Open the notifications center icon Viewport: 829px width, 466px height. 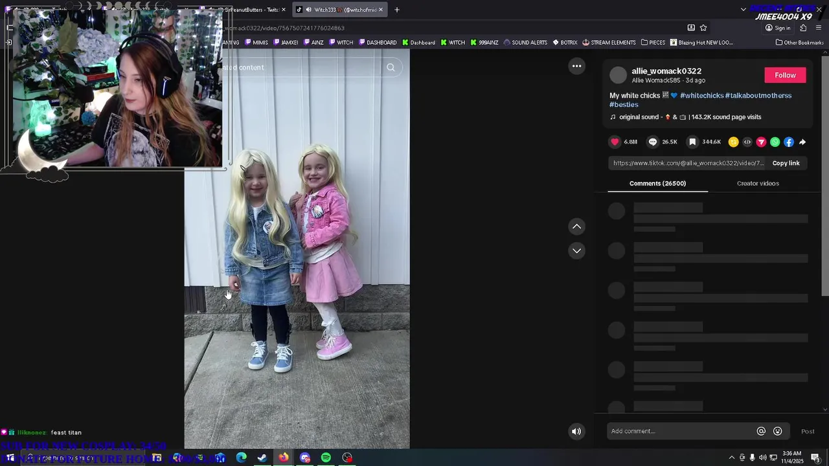click(x=815, y=458)
